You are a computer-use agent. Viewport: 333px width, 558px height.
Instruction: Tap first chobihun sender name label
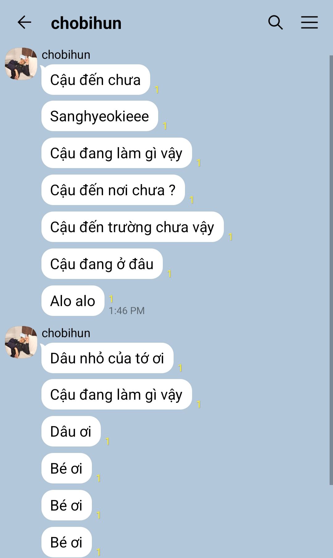click(x=66, y=55)
